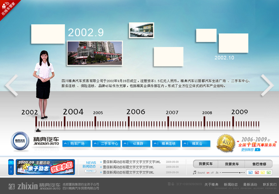Jump to year 2004 on the timeline
The width and height of the screenshot is (279, 194).
[73, 112]
